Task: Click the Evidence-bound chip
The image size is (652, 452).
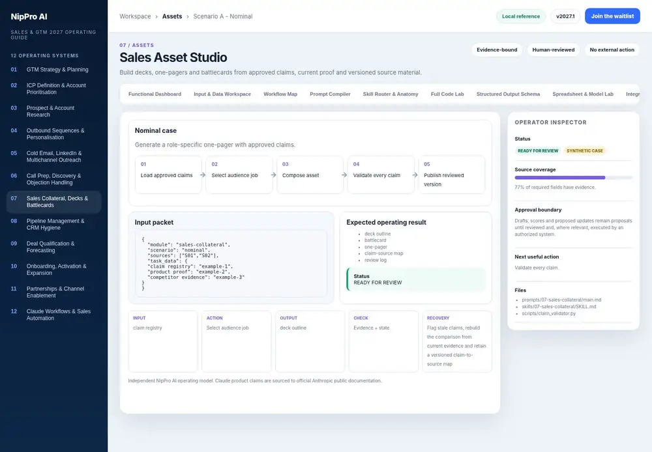Action: tap(497, 50)
